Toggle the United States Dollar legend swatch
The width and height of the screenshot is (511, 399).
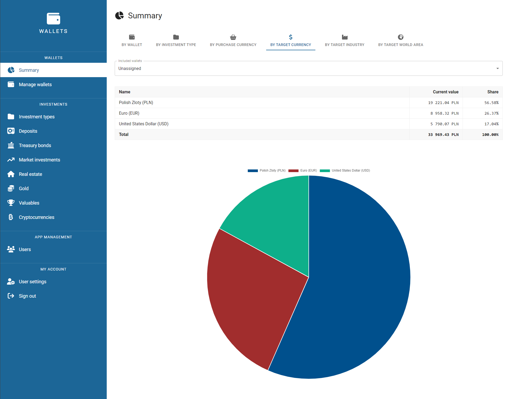pos(325,171)
